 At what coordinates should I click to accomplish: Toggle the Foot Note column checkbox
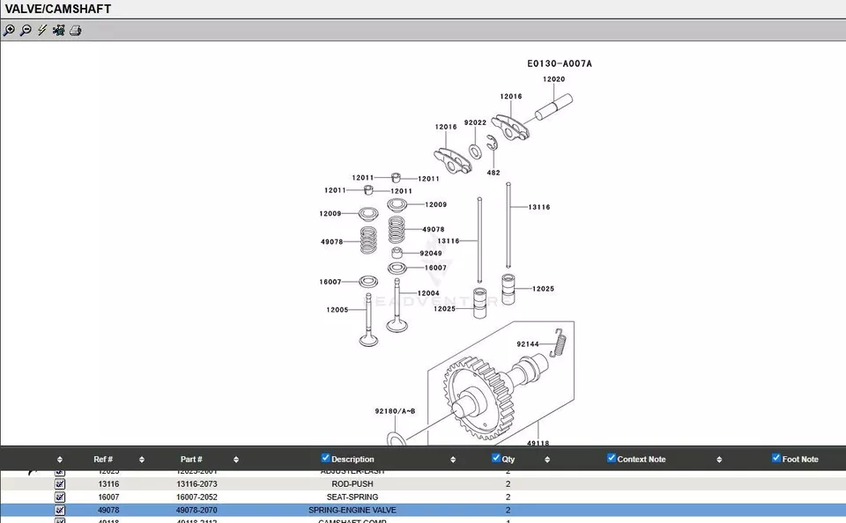[x=776, y=458]
